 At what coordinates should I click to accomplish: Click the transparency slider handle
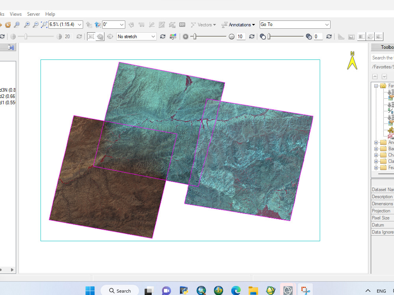click(269, 37)
